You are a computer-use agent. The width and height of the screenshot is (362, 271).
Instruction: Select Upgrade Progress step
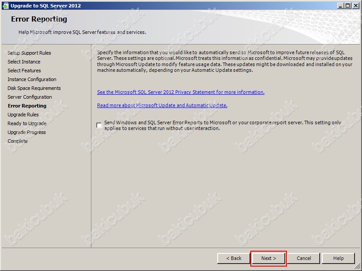click(26, 132)
